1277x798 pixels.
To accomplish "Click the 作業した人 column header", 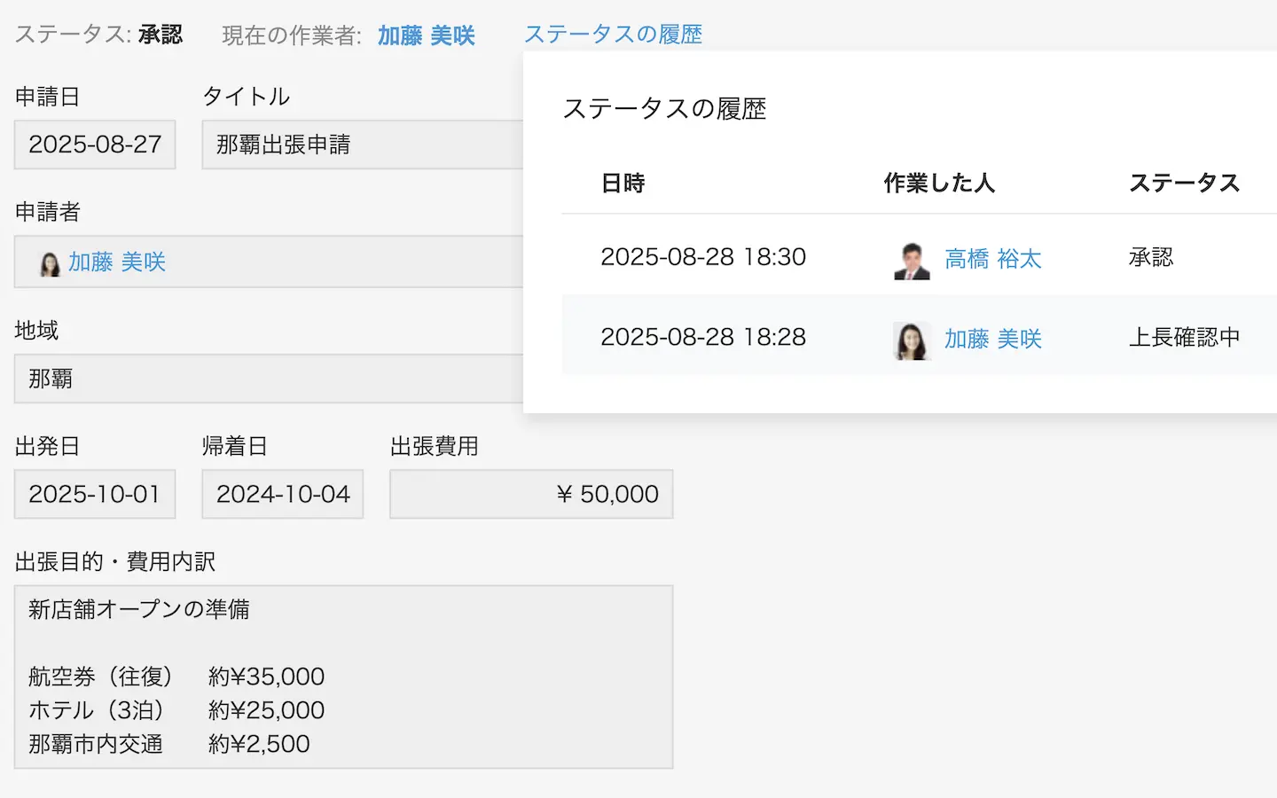I will pos(939,184).
